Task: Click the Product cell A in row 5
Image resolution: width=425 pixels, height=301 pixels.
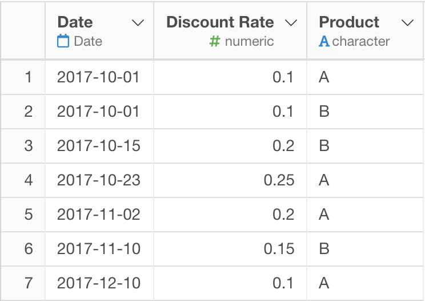Action: point(324,215)
